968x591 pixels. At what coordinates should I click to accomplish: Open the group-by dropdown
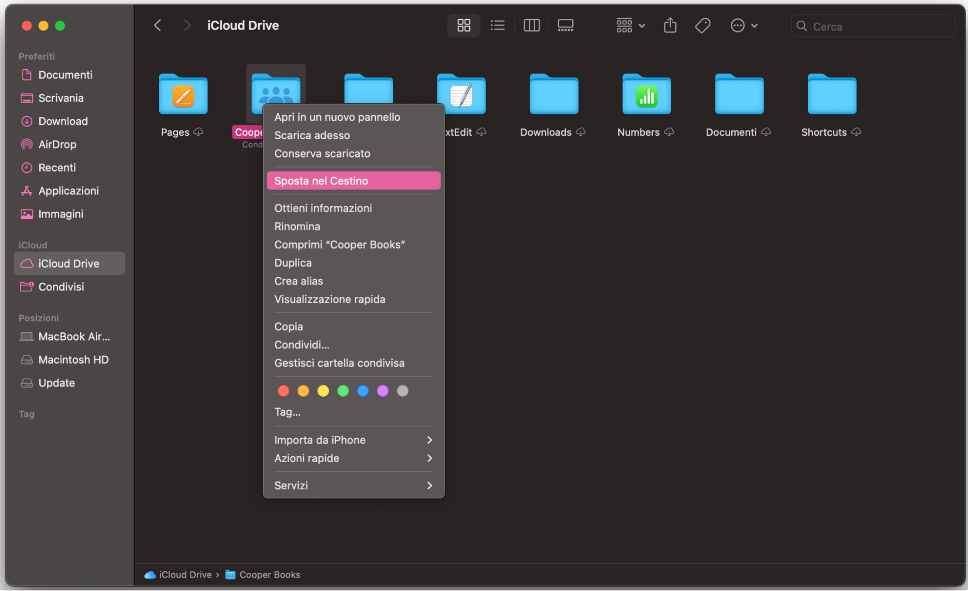pos(630,25)
